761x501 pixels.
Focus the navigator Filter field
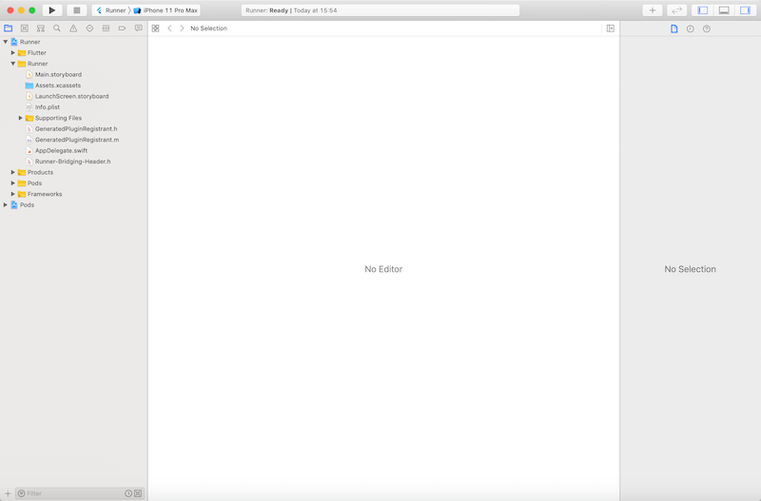pyautogui.click(x=80, y=493)
